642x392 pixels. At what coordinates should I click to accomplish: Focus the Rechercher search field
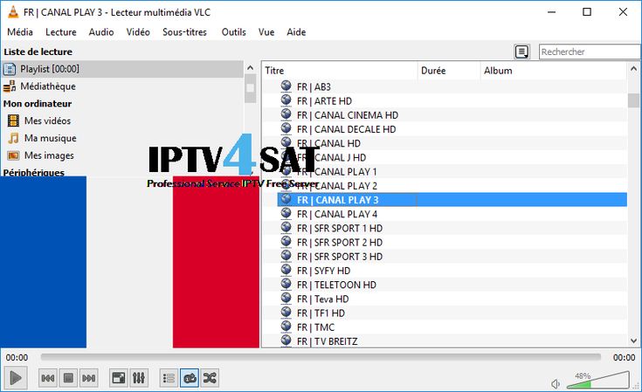(x=590, y=52)
